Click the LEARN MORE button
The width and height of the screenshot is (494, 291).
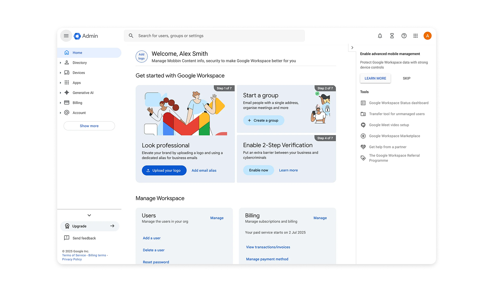pyautogui.click(x=375, y=78)
